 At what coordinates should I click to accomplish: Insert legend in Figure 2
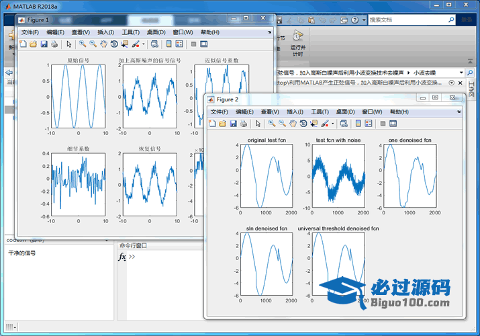(369, 124)
